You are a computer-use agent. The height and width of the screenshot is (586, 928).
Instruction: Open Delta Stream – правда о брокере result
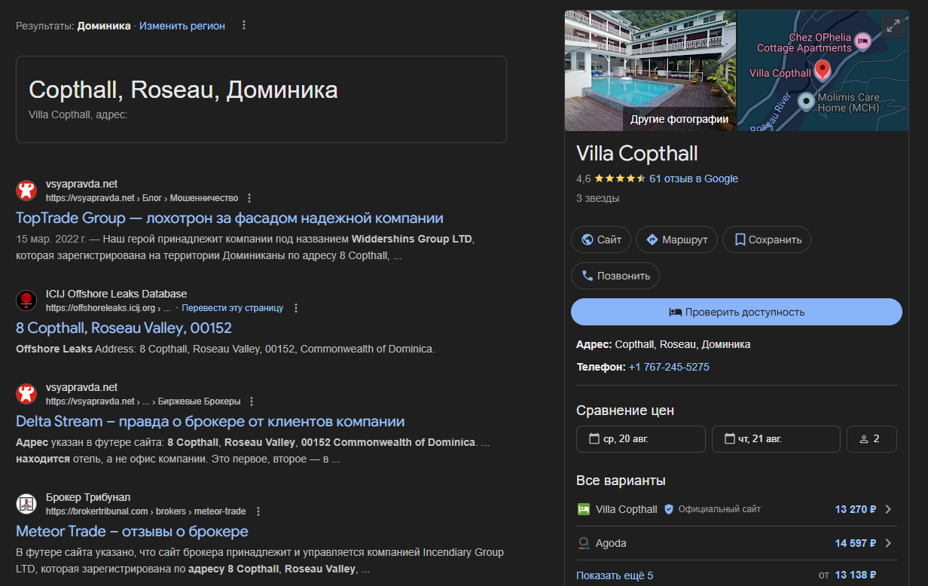210,422
